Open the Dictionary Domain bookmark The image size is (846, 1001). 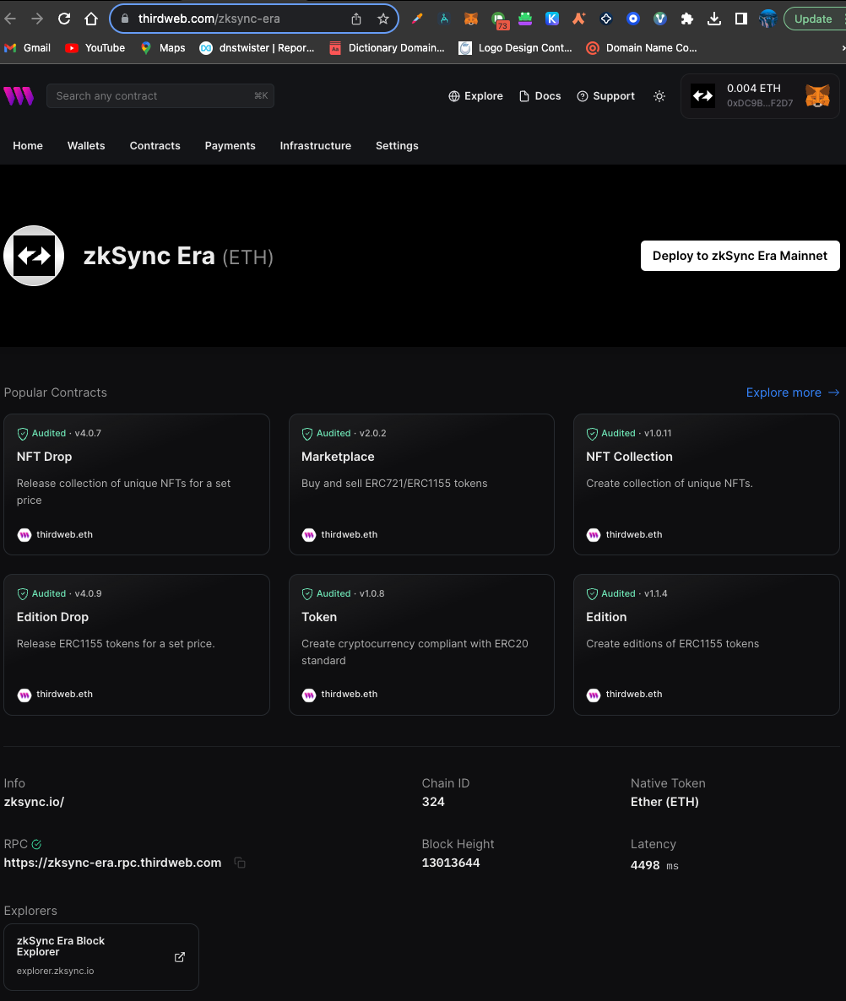click(387, 48)
